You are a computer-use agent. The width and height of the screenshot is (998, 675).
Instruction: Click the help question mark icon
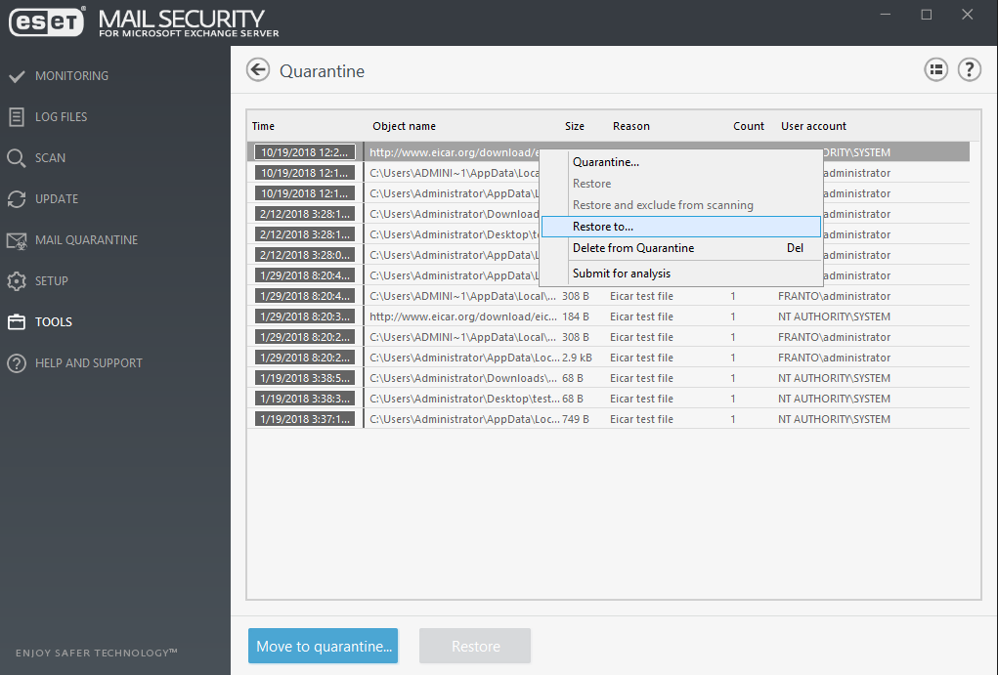[x=969, y=69]
